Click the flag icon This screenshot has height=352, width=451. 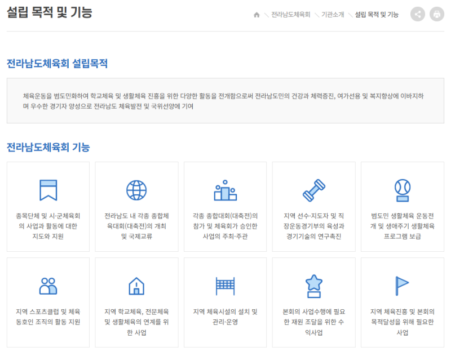click(402, 286)
